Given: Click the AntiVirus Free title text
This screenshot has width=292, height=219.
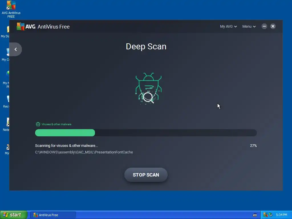Looking at the screenshot, I should pyautogui.click(x=54, y=27).
